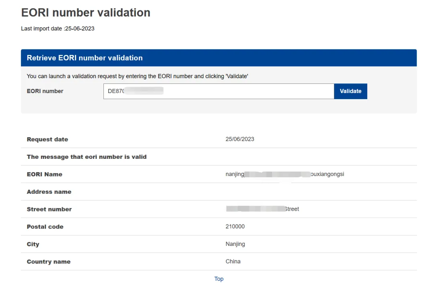The height and width of the screenshot is (284, 433).
Task: Click the Postal code row label
Action: [x=45, y=227]
